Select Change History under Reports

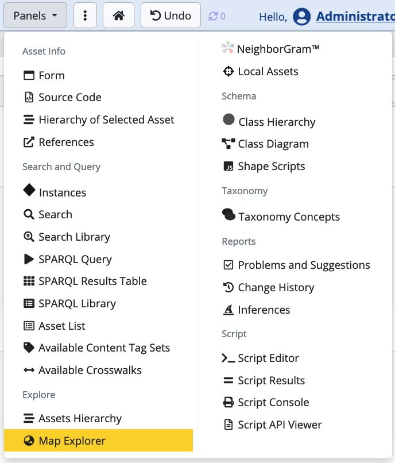tap(275, 287)
